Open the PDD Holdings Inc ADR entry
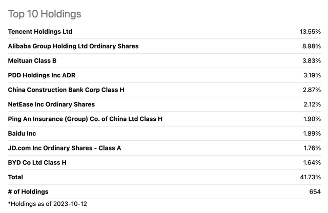Image resolution: width=328 pixels, height=213 pixels. pos(43,75)
